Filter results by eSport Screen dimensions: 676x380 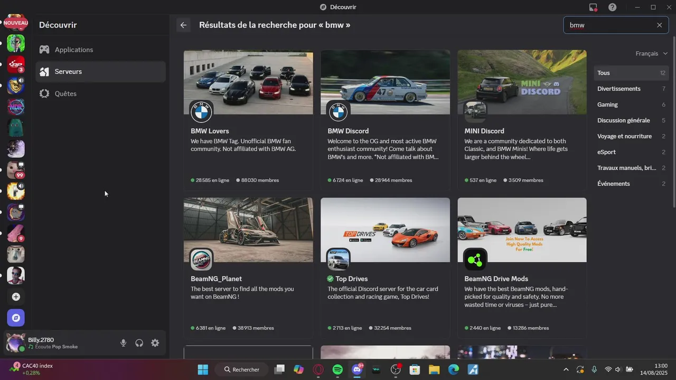coord(631,152)
